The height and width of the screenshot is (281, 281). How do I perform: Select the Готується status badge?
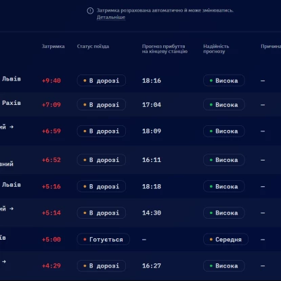click(104, 240)
